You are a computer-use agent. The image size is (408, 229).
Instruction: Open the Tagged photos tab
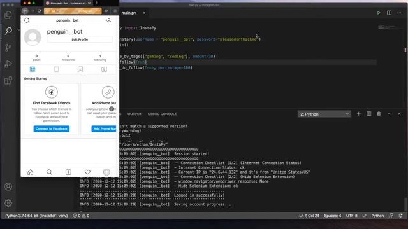[104, 69]
